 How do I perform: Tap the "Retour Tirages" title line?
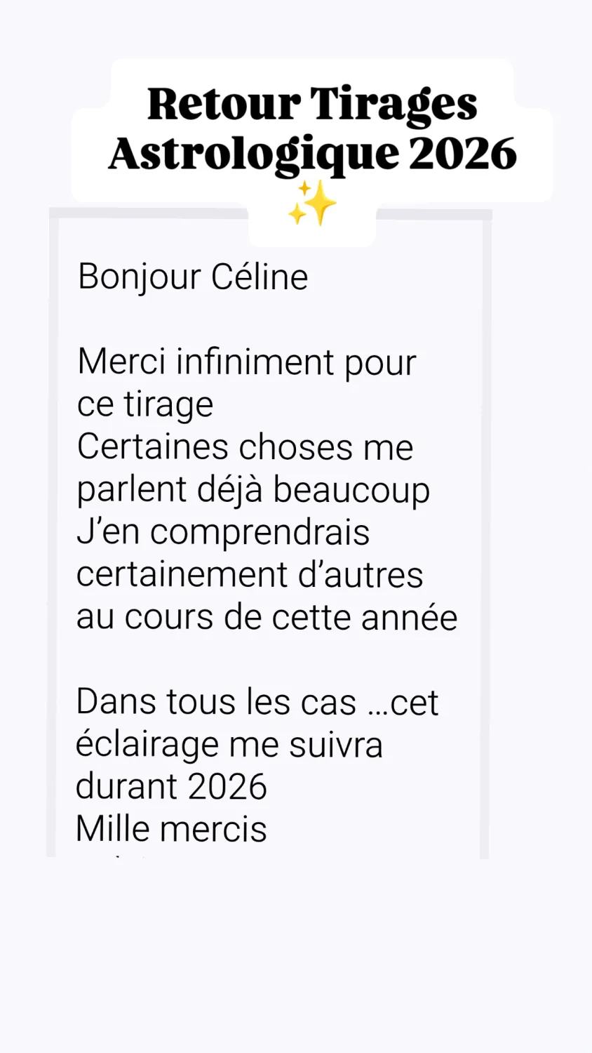(312, 105)
